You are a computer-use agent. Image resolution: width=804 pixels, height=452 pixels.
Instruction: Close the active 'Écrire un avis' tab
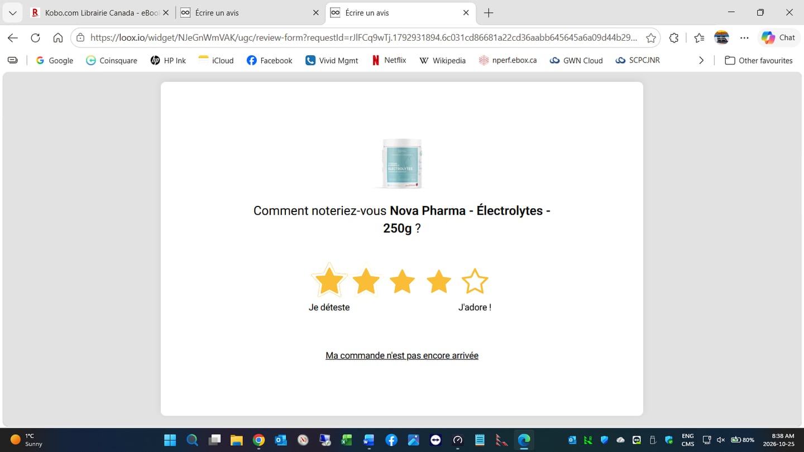click(466, 13)
